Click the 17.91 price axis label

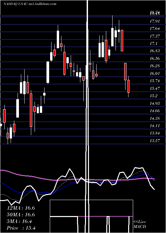[155, 21]
